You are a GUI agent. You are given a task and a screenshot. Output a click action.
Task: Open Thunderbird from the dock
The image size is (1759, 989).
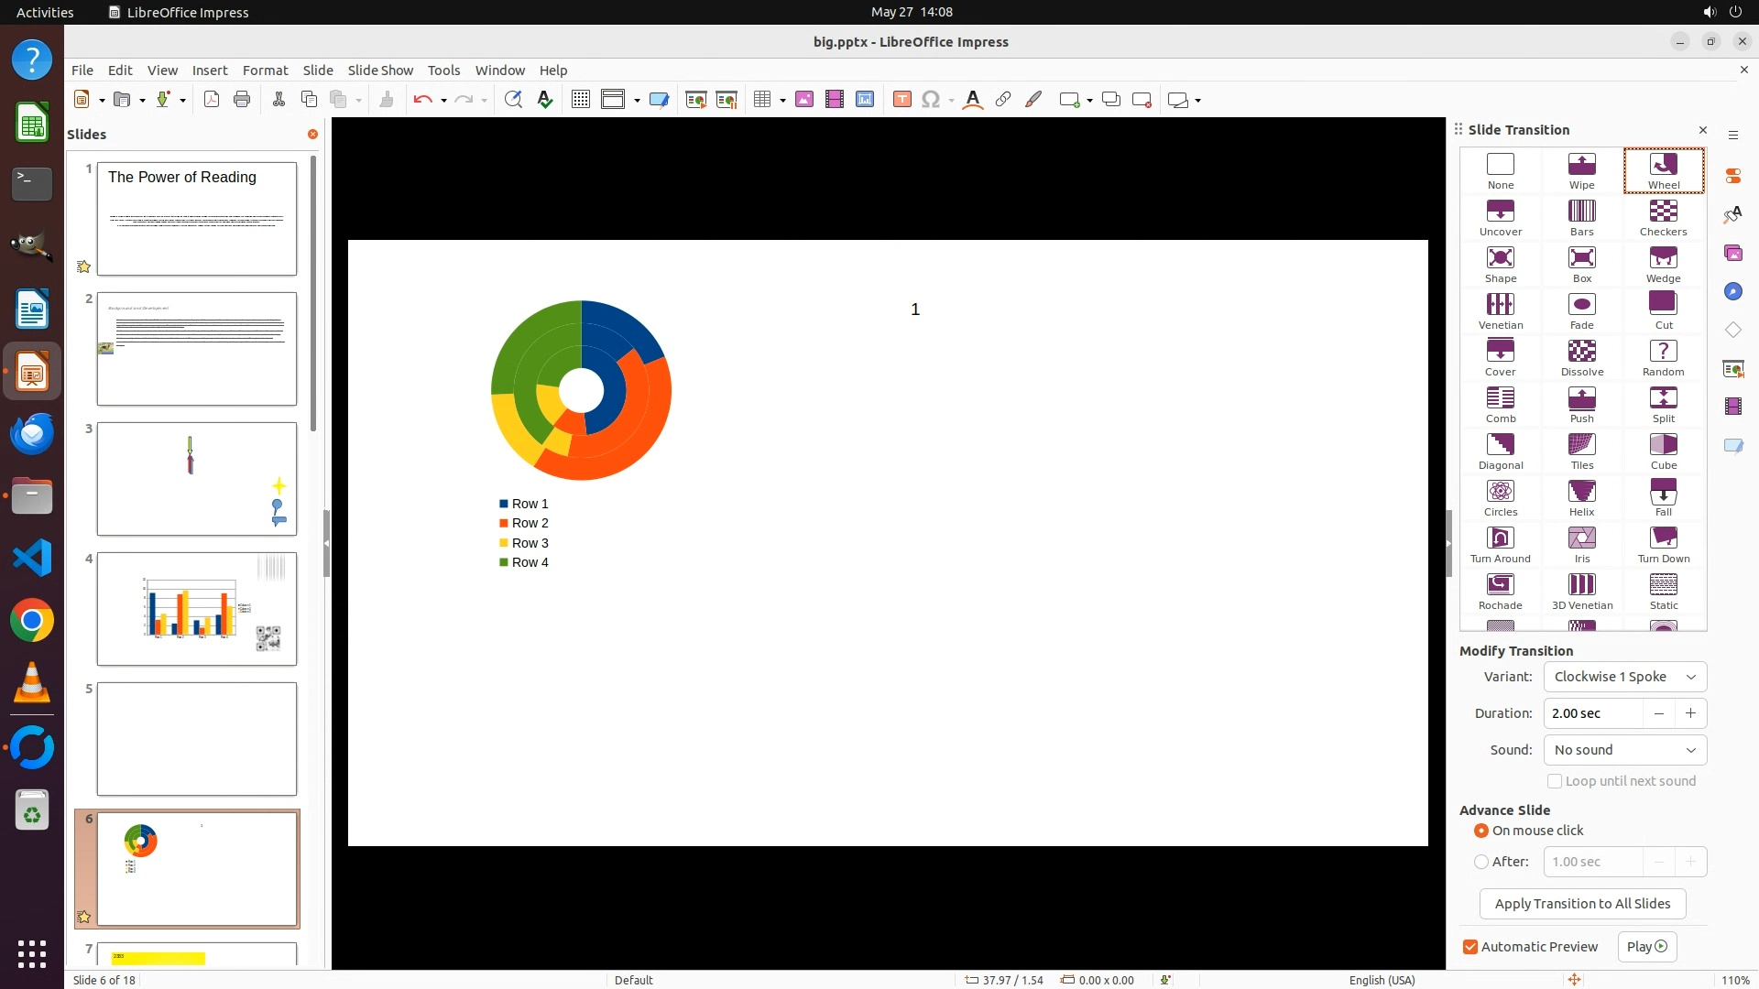pyautogui.click(x=32, y=433)
